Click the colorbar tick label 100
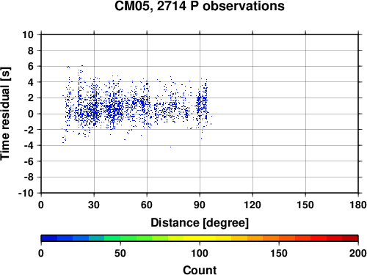 click(x=200, y=253)
